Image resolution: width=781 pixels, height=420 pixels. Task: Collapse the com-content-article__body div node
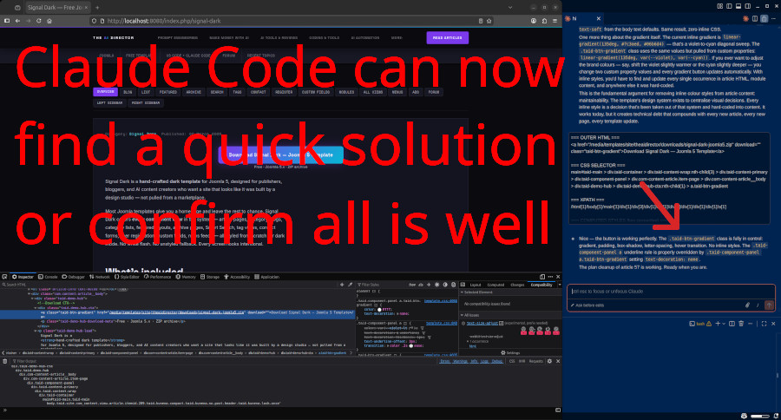pyautogui.click(x=29, y=294)
